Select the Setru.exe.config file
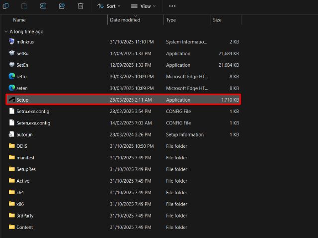318x238 pixels. (x=33, y=111)
